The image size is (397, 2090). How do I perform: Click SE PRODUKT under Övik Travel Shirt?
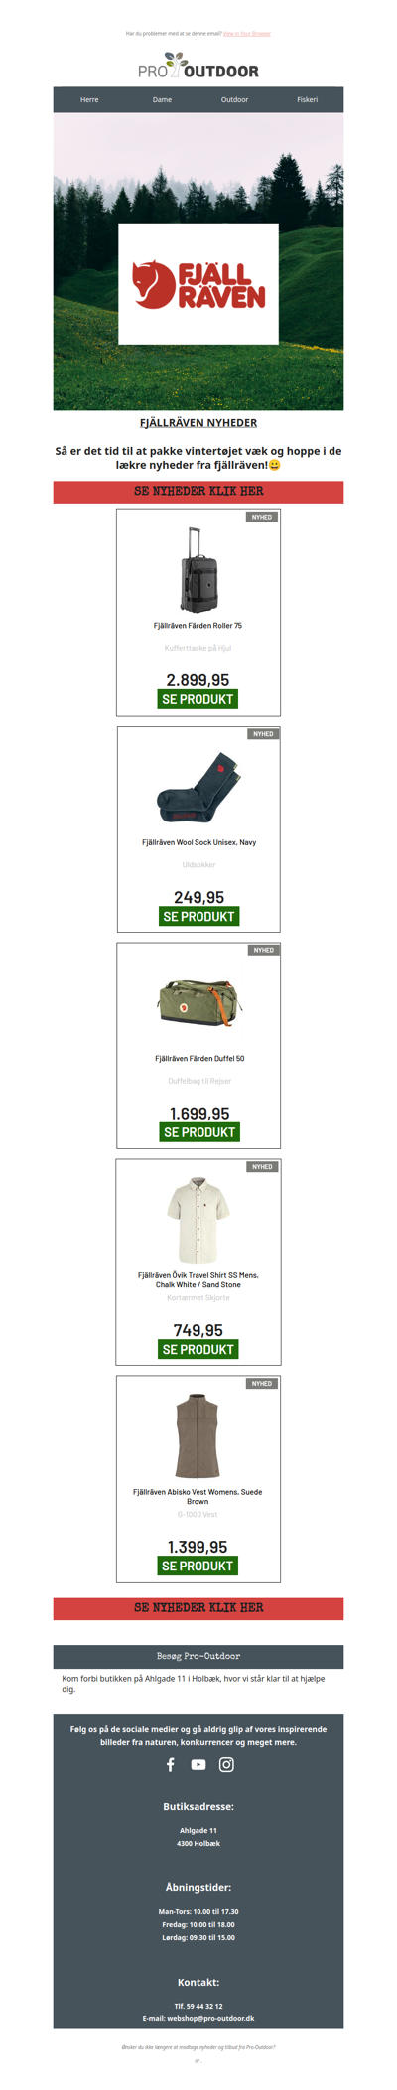point(198,1349)
